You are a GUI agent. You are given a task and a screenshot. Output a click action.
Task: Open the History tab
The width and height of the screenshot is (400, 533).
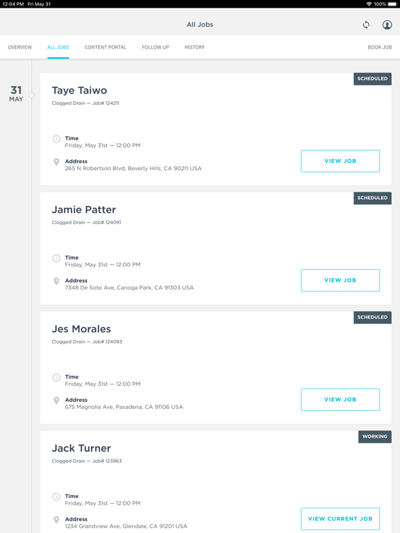pyautogui.click(x=194, y=47)
